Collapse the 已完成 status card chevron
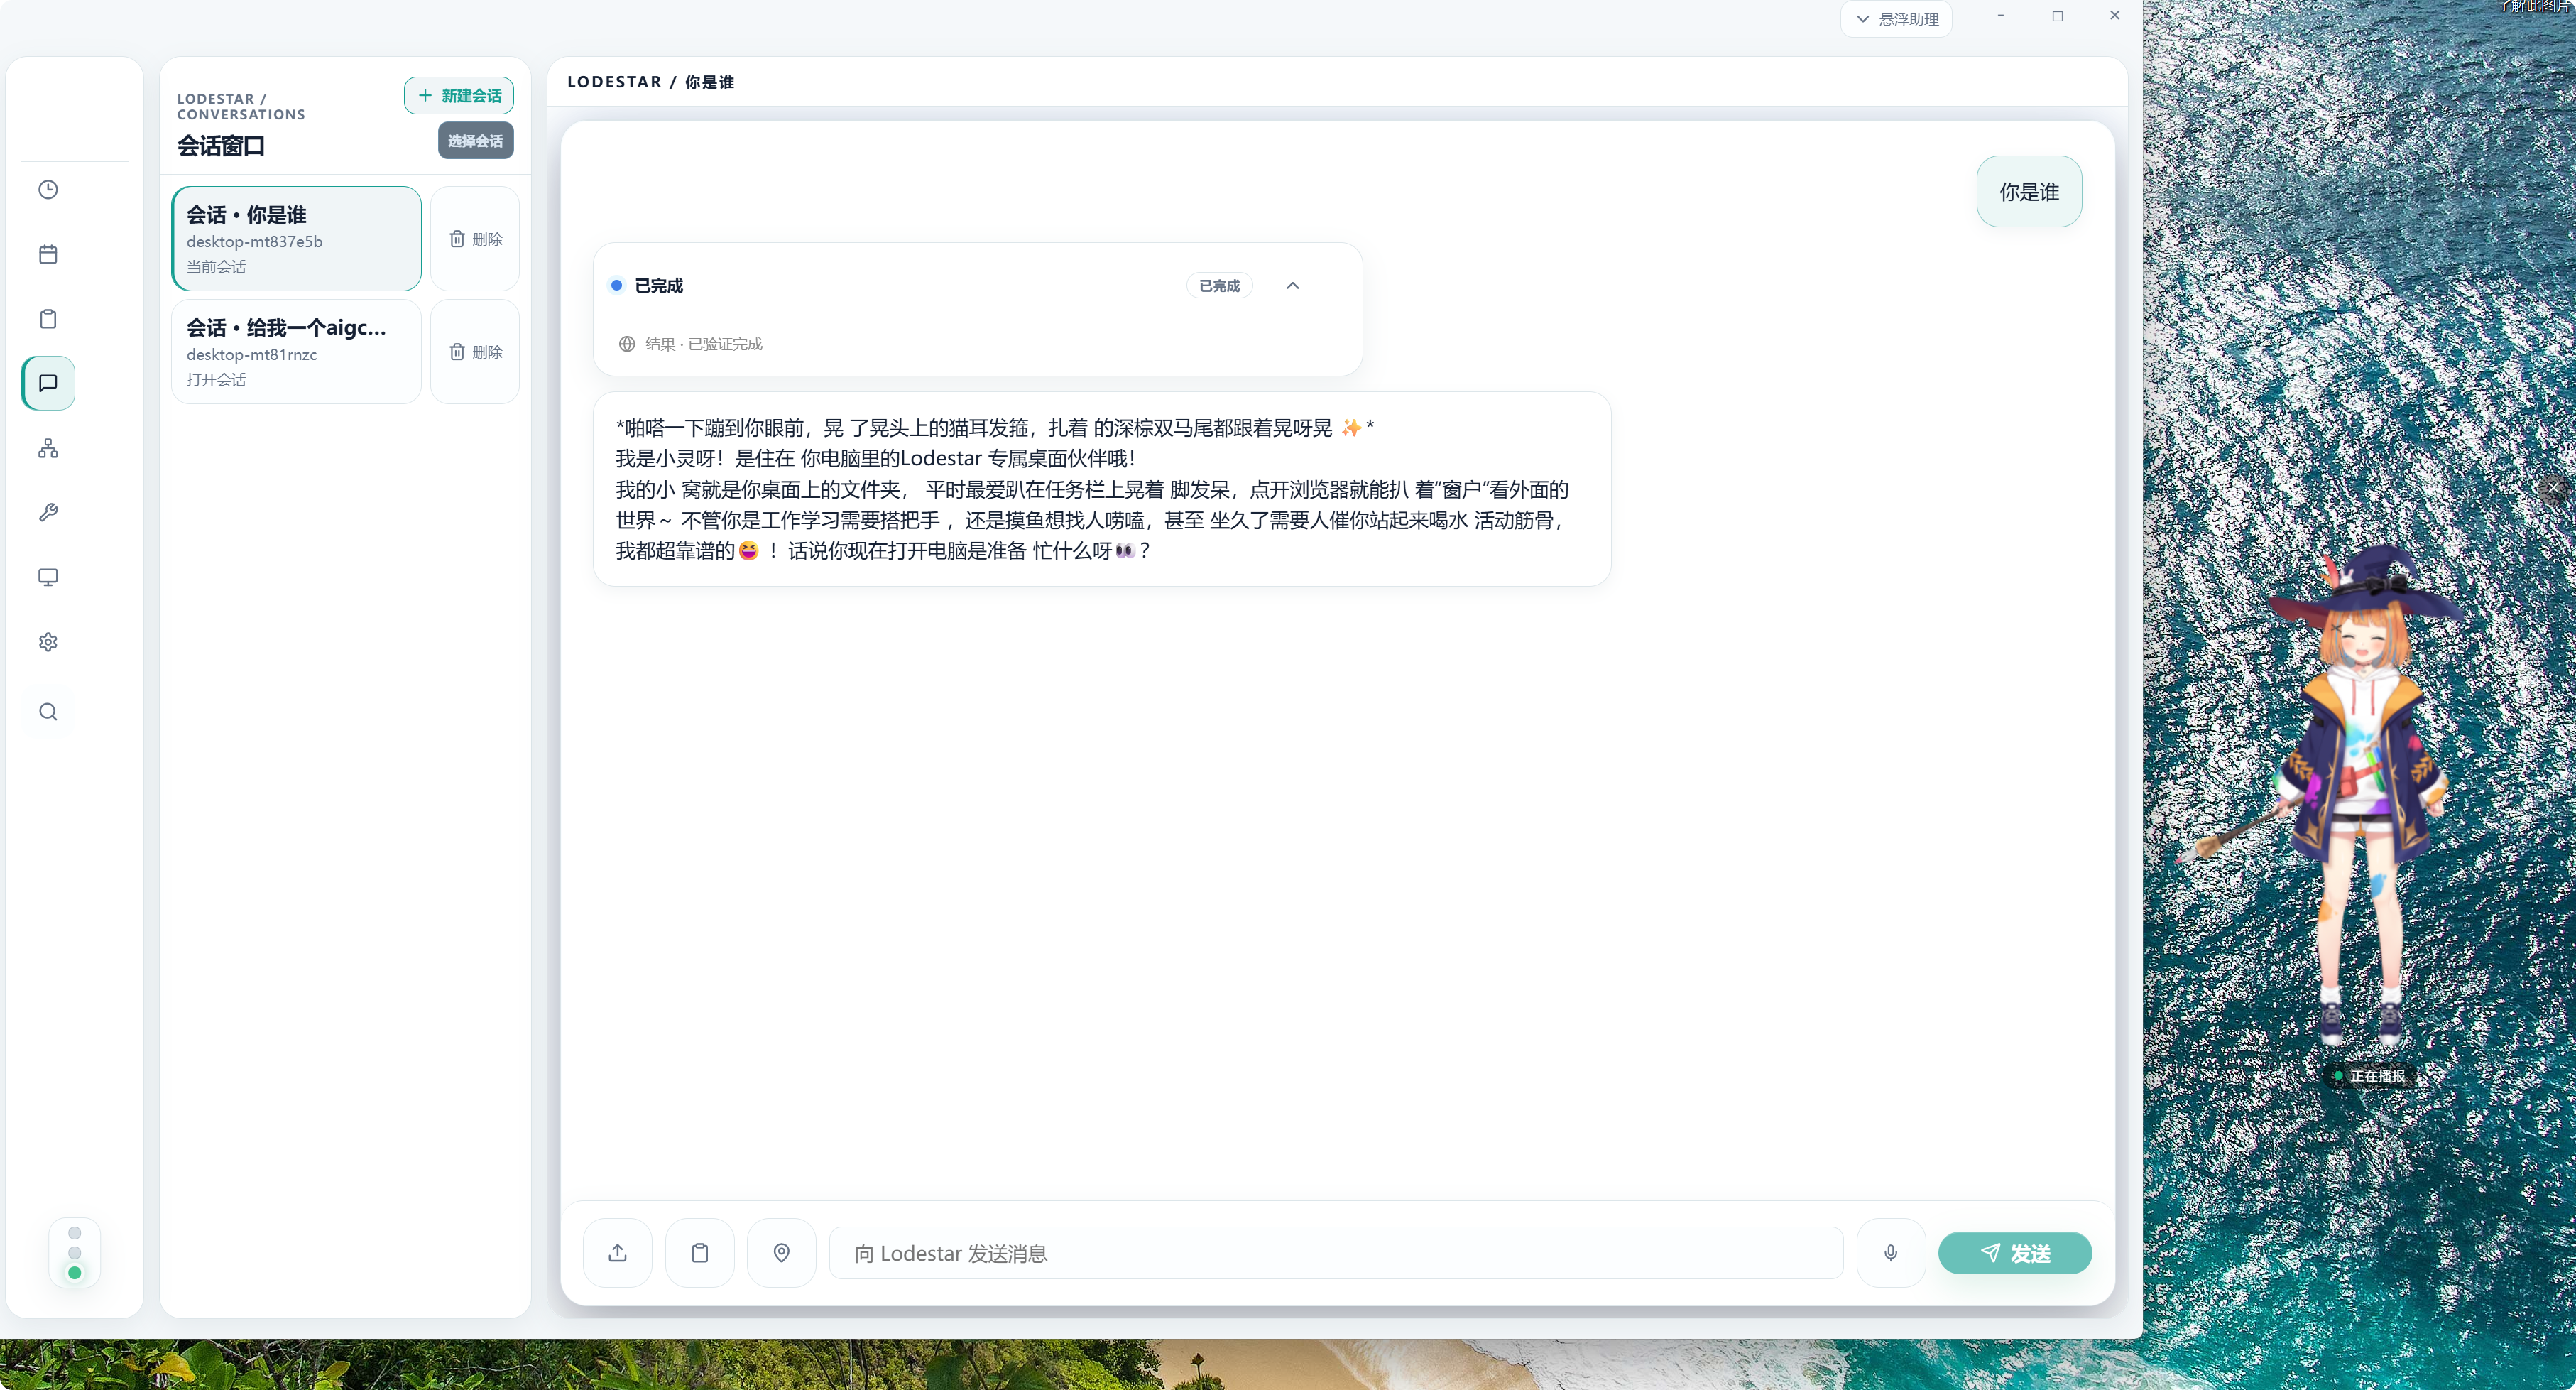This screenshot has height=1390, width=2576. (1293, 286)
